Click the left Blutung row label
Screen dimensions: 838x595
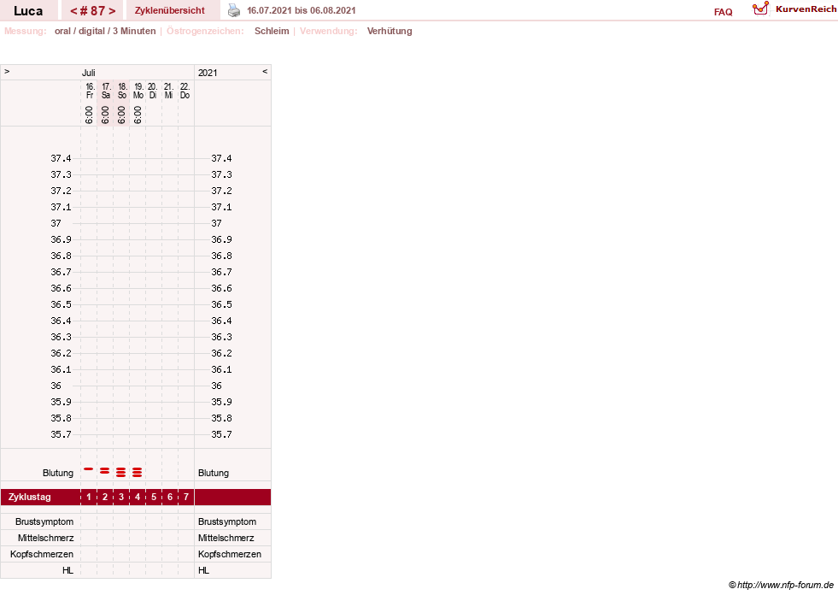(x=58, y=473)
